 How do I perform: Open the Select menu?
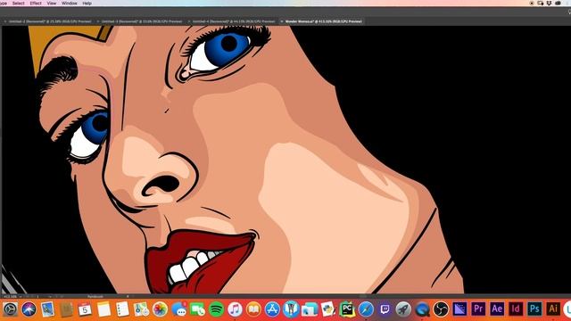click(18, 3)
